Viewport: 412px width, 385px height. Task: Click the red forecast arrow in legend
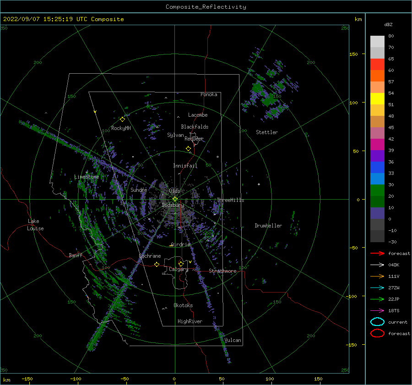[x=377, y=253]
